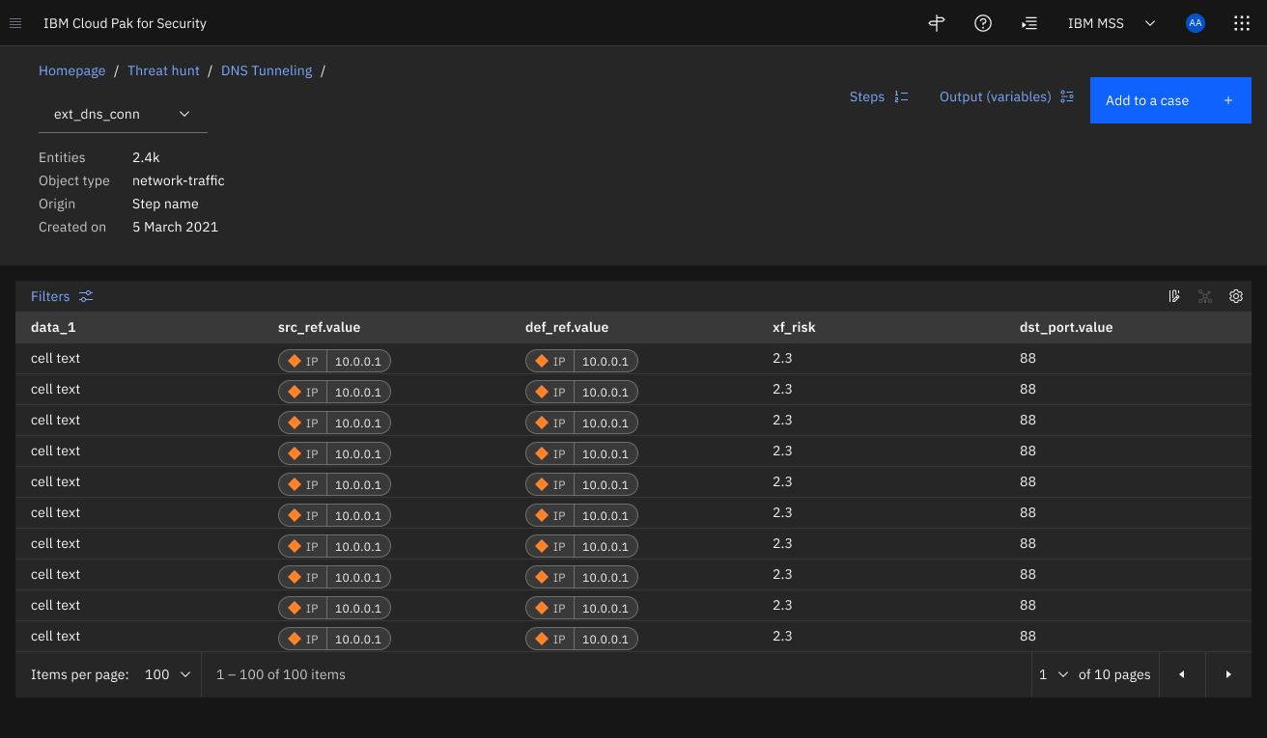Viewport: 1267px width, 738px height.
Task: Click the Step name origin value
Action: point(165,204)
